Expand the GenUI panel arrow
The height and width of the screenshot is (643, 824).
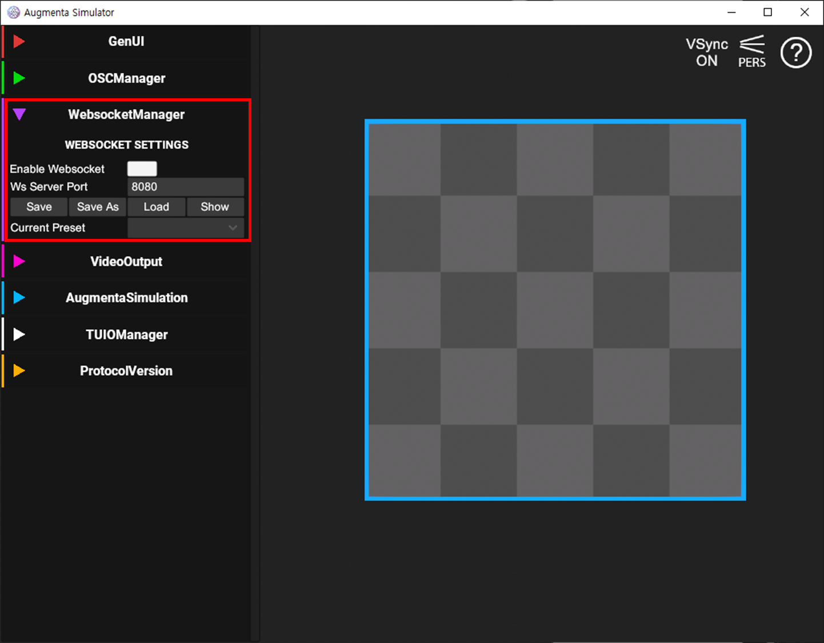19,41
